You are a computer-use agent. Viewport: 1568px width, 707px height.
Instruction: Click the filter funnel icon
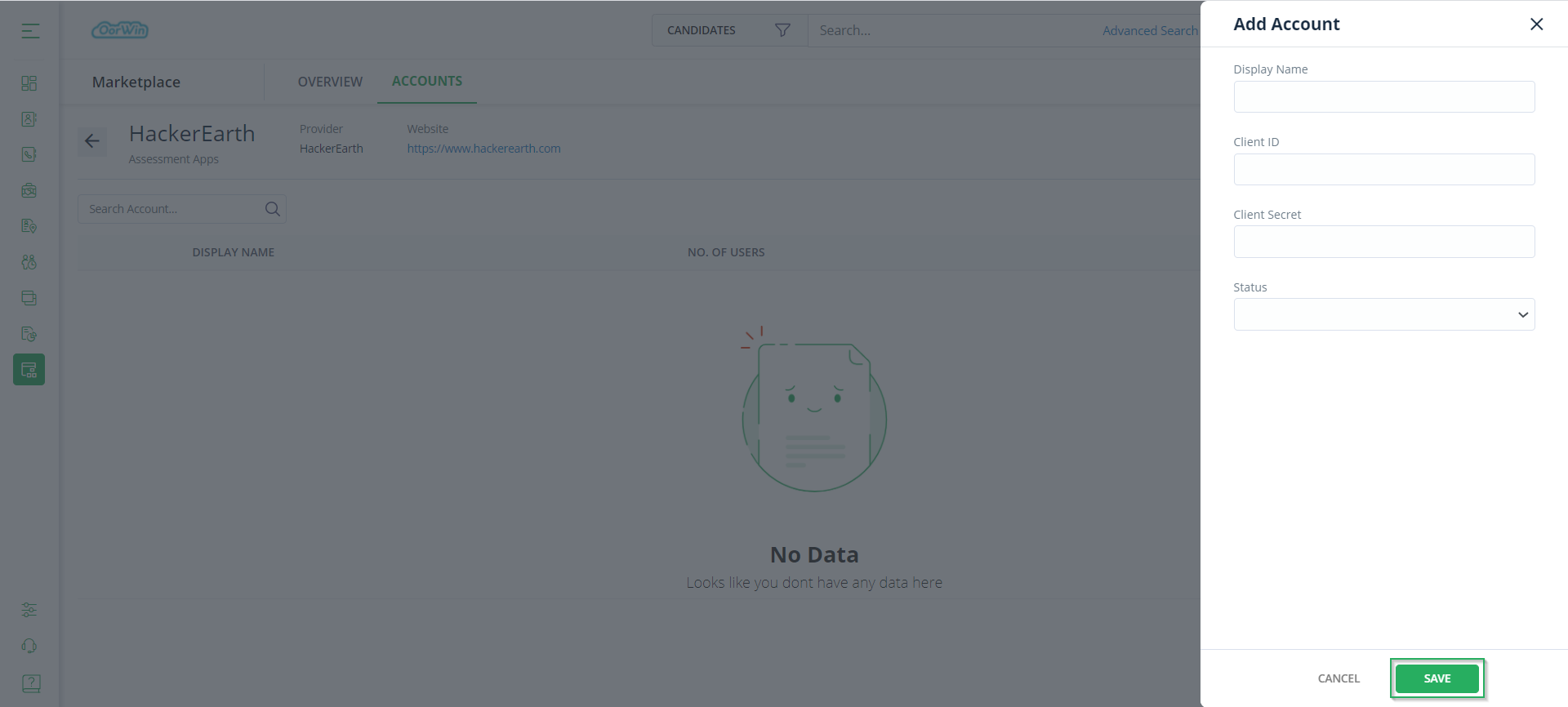point(782,30)
